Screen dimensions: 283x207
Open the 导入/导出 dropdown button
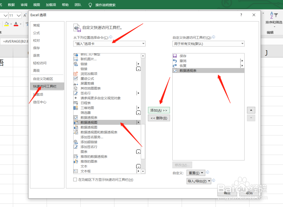coord(199,181)
